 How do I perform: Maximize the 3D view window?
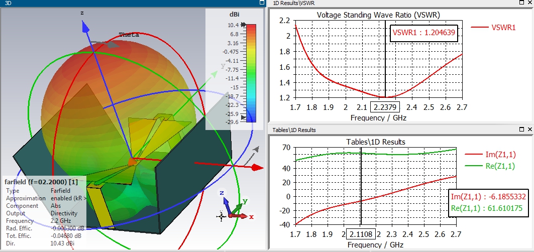262,3
